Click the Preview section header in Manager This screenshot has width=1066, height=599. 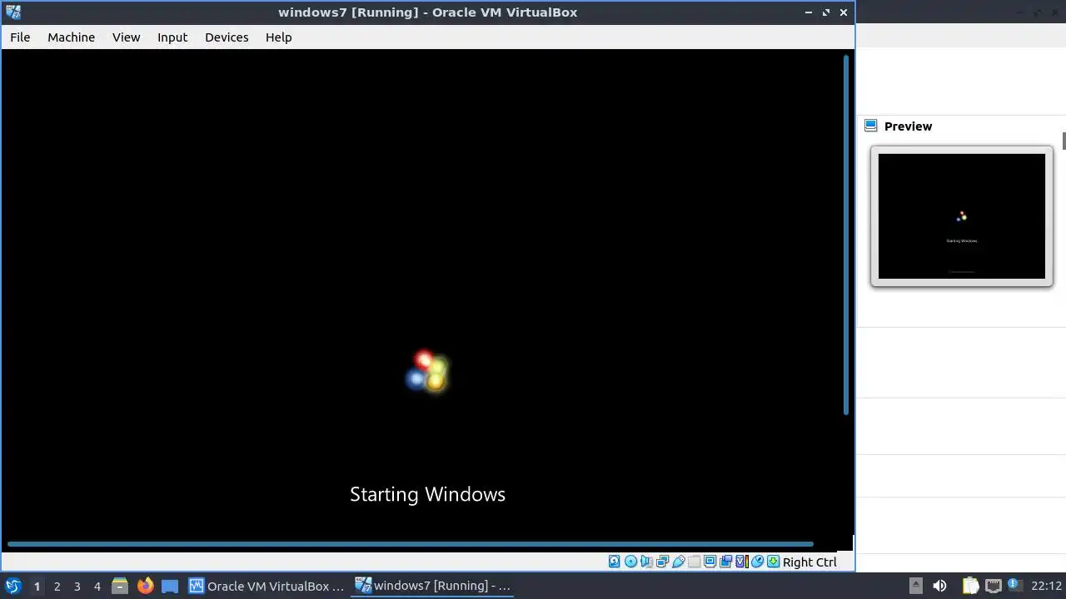point(908,126)
